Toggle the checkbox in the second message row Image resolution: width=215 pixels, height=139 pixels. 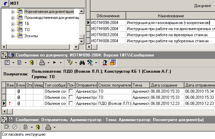coord(71,97)
